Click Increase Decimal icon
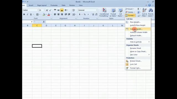This screenshot has width=177, height=99. 93,14
